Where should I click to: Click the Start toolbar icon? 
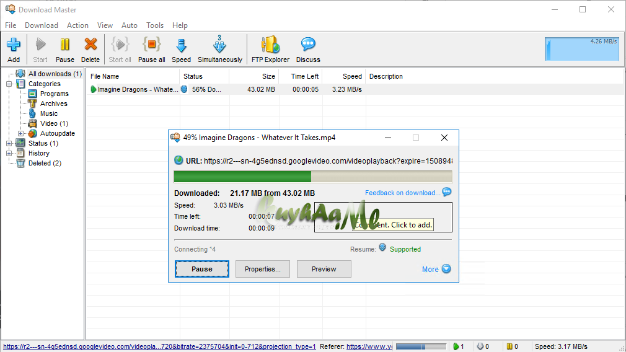[x=40, y=45]
